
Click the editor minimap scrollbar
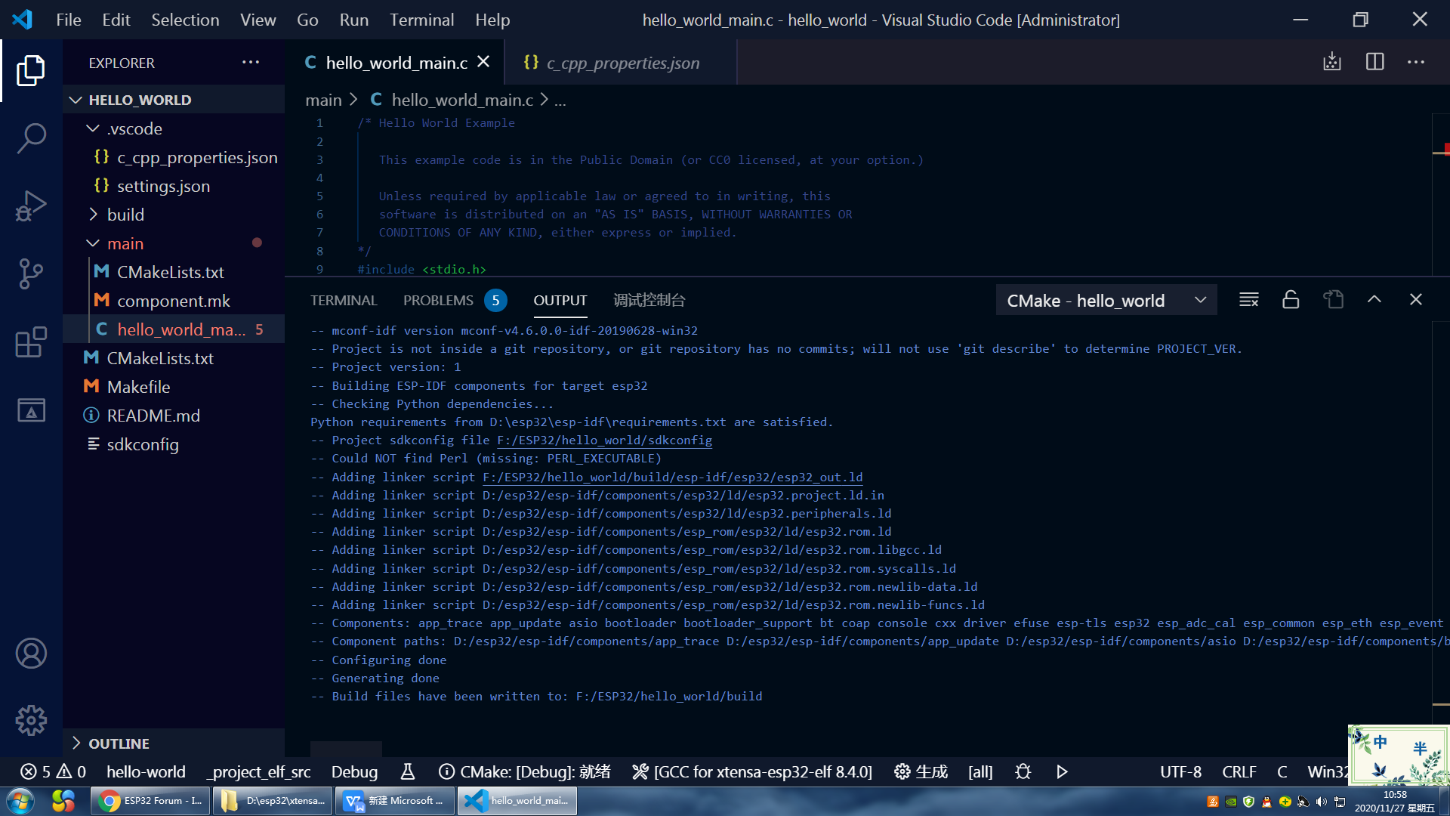click(x=1441, y=195)
